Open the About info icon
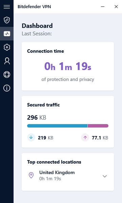 coord(7,88)
